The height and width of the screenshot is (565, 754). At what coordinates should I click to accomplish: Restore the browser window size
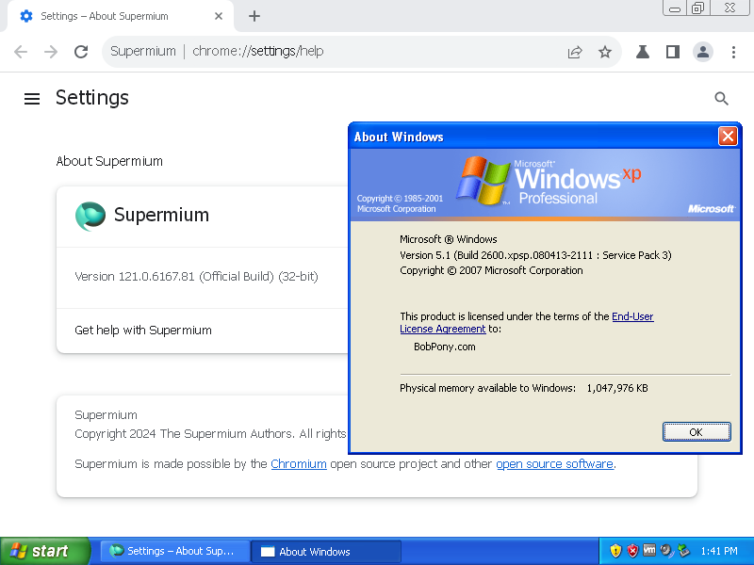(x=697, y=8)
